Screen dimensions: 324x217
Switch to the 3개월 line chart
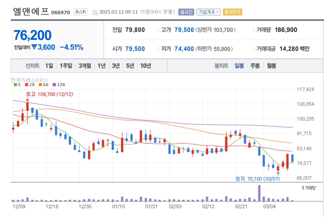point(85,66)
